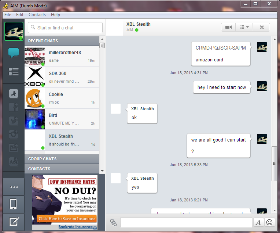Click the search magnifier icon
This screenshot has height=233, width=280.
point(33,28)
